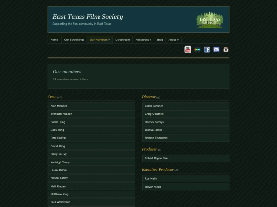Click the East Texas Film Society logo image
The image size is (277, 207).
210,20
